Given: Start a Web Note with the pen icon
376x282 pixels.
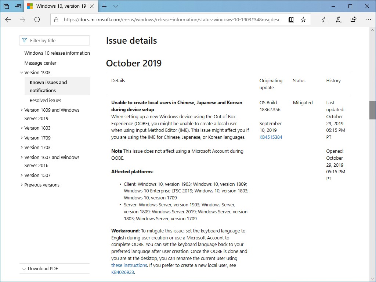Looking at the screenshot, I should point(338,19).
